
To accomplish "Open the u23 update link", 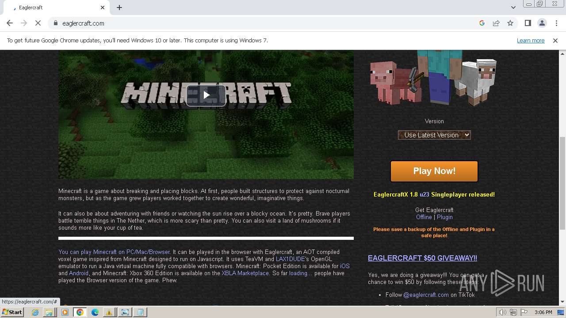I will (424, 194).
